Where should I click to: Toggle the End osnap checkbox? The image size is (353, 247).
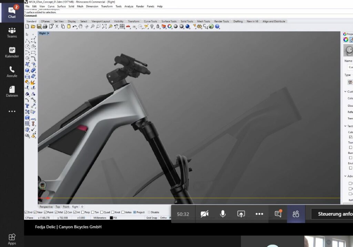(x=26, y=212)
